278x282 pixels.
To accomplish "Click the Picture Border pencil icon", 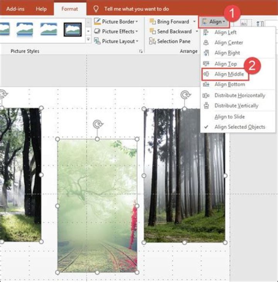I will (x=97, y=22).
